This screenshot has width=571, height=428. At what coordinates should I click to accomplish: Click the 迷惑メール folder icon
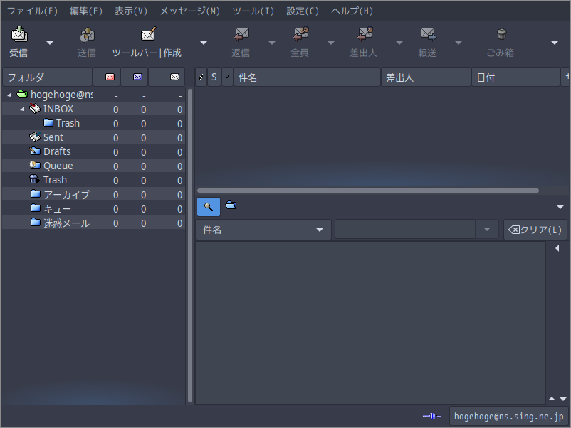point(36,223)
